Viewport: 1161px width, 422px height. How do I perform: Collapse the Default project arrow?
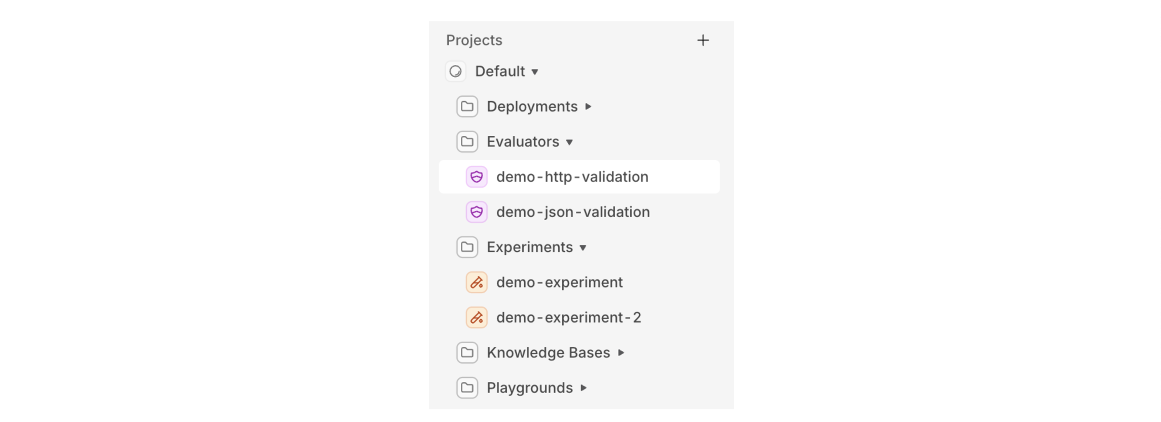[x=535, y=72]
